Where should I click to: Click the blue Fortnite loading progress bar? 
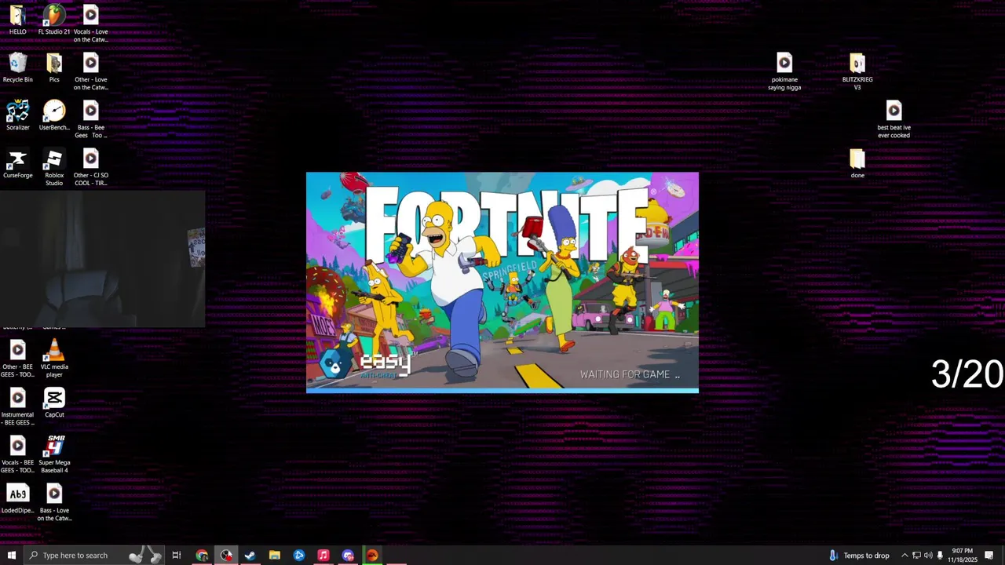pos(502,390)
